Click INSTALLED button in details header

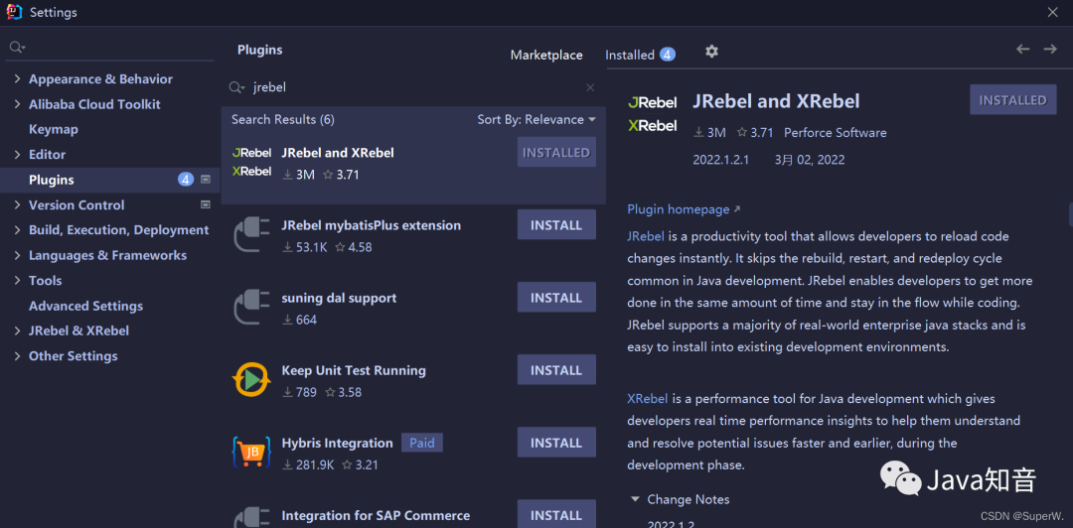pyautogui.click(x=1012, y=100)
